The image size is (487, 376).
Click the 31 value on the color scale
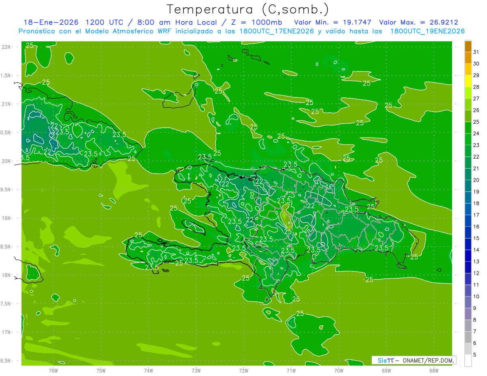pyautogui.click(x=476, y=52)
